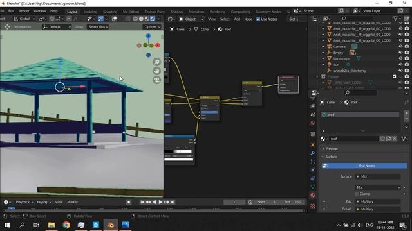Toggle camera view icon in viewport
Image resolution: width=412 pixels, height=231 pixels.
(157, 80)
